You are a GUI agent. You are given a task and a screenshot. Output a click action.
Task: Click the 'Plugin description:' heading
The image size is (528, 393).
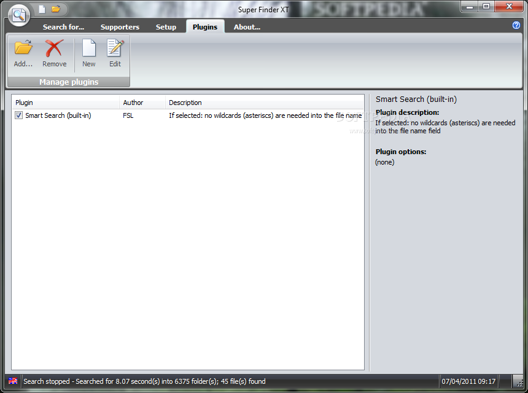coord(408,112)
